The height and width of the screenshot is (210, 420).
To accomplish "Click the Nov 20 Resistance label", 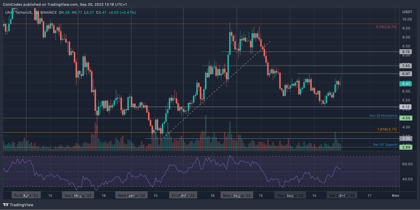I will [x=383, y=116].
